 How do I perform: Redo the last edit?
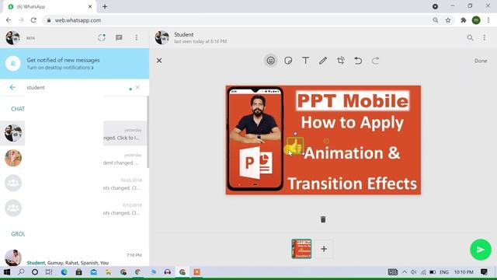(x=376, y=61)
